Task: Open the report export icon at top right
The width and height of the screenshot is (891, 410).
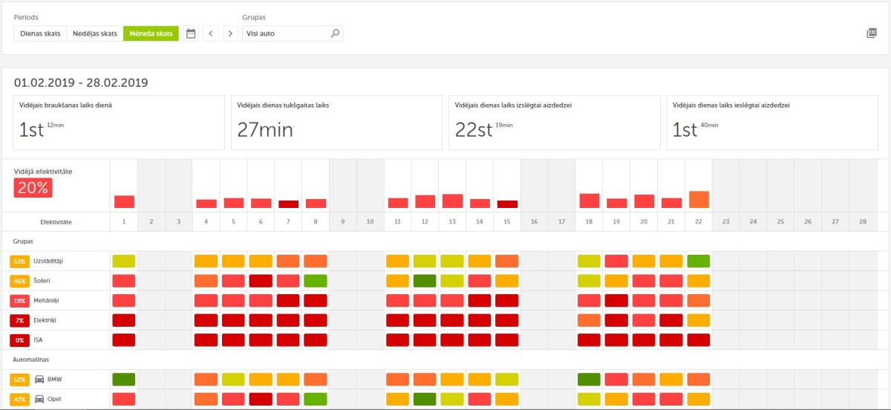Action: pyautogui.click(x=872, y=33)
